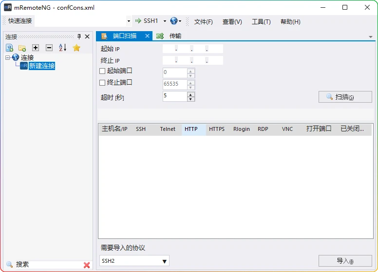Click the search magnifier icon
378x272 pixels.
pos(9,264)
